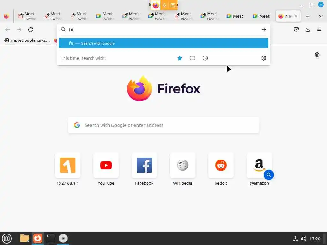Launch Terminal from taskbar
Image resolution: width=327 pixels, height=245 pixels.
[50, 238]
